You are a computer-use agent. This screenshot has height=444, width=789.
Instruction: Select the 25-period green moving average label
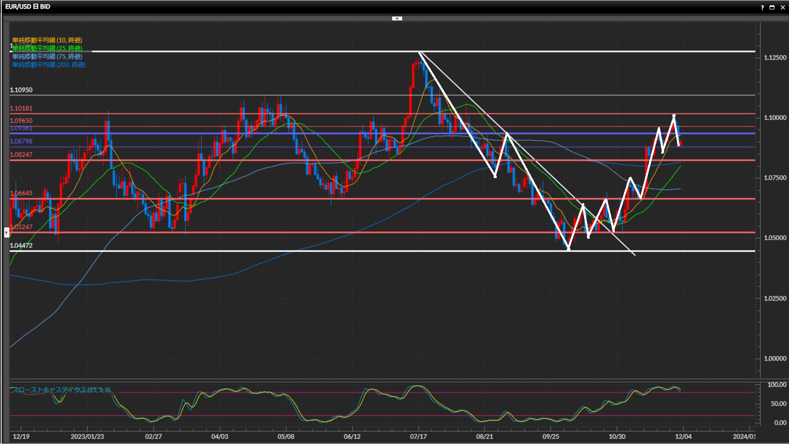[x=47, y=48]
